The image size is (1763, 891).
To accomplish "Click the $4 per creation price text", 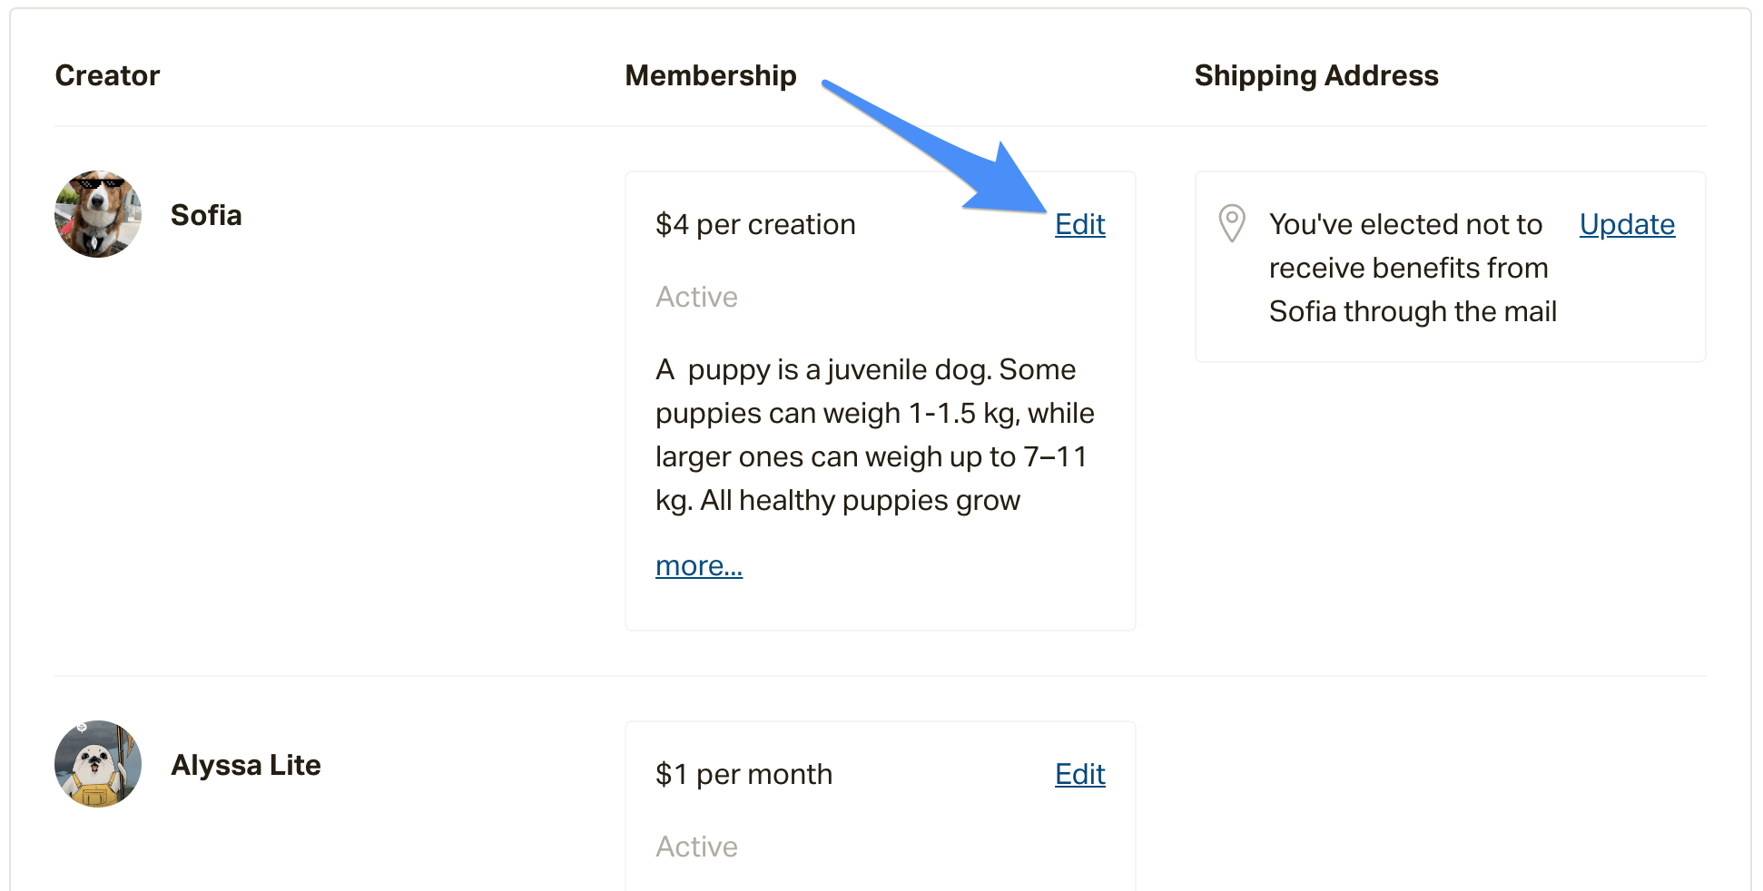I will click(x=755, y=224).
